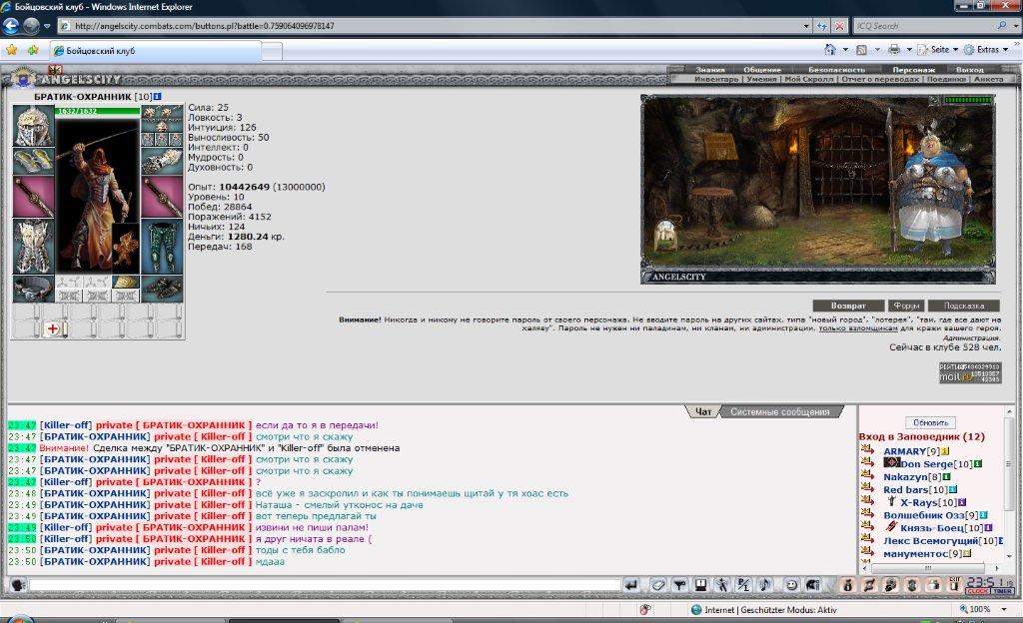
Task: Use the red cross healing scroll
Action: coord(54,329)
